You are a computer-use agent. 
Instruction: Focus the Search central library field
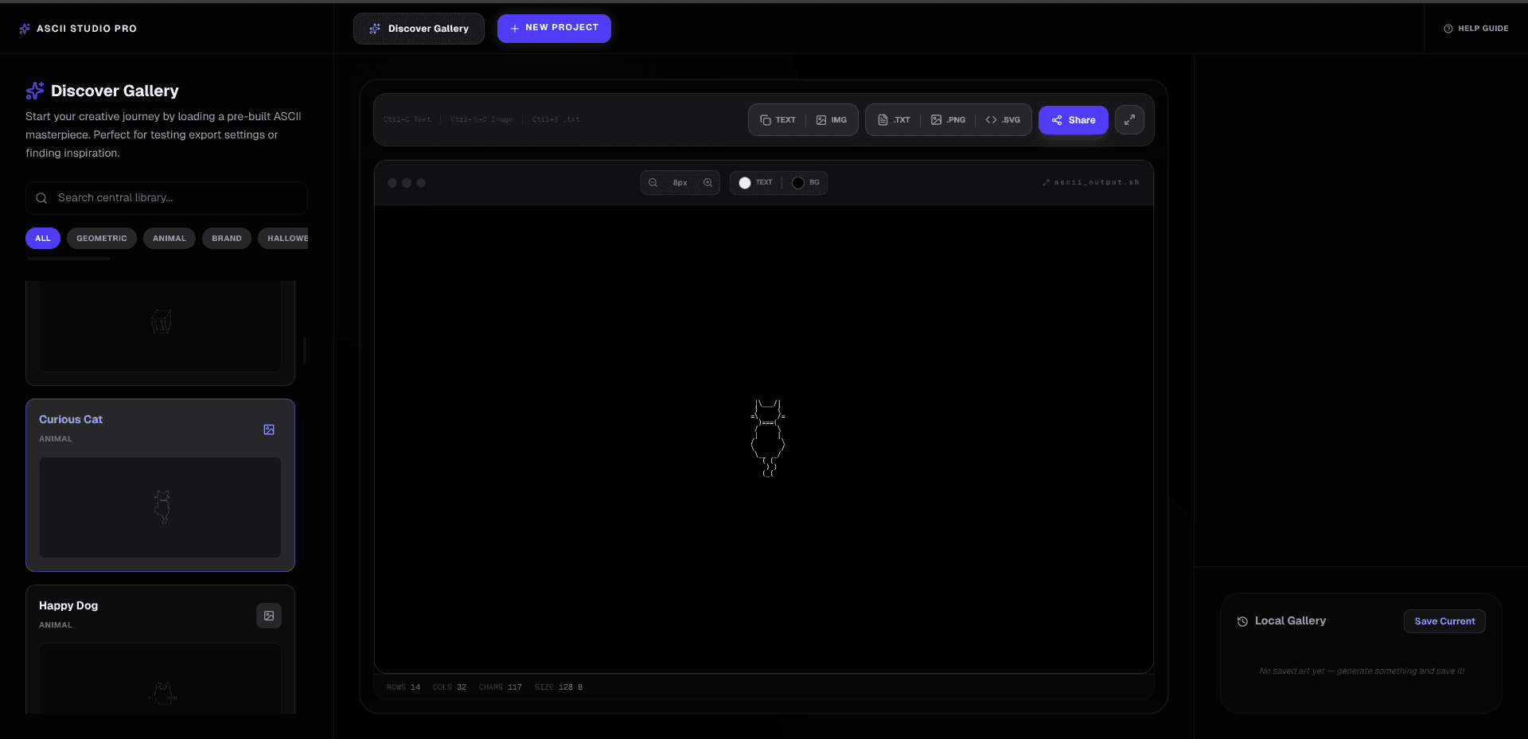click(166, 198)
